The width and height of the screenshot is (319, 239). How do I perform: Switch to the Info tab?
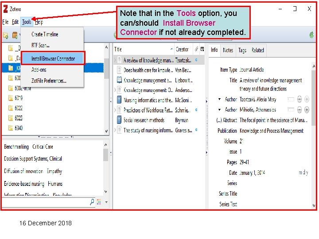pyautogui.click(x=214, y=50)
